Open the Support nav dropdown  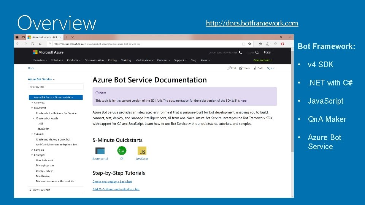click(180, 60)
